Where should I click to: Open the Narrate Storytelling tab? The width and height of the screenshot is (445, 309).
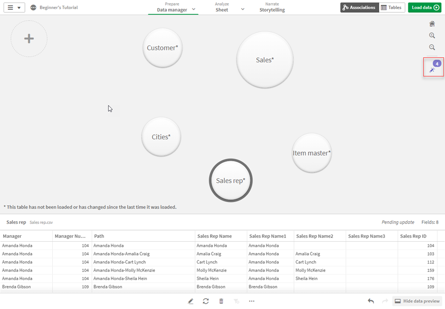click(x=272, y=7)
